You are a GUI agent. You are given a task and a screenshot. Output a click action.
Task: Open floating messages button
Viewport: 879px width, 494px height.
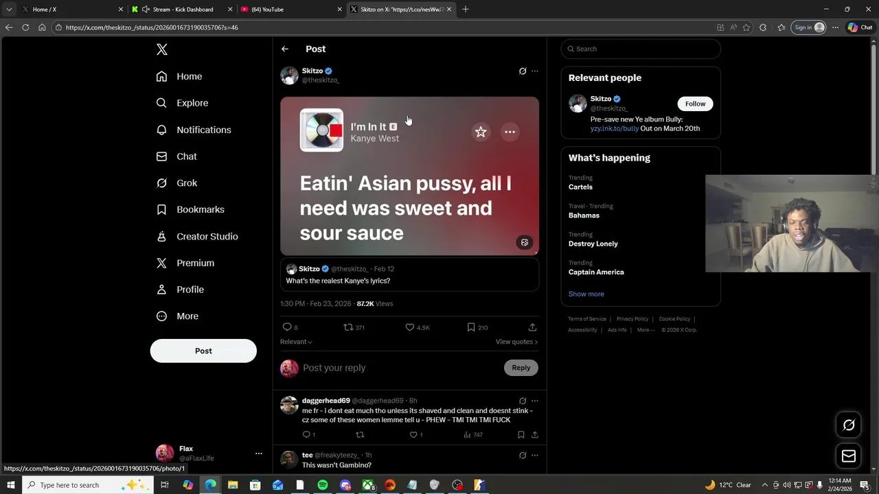[849, 456]
